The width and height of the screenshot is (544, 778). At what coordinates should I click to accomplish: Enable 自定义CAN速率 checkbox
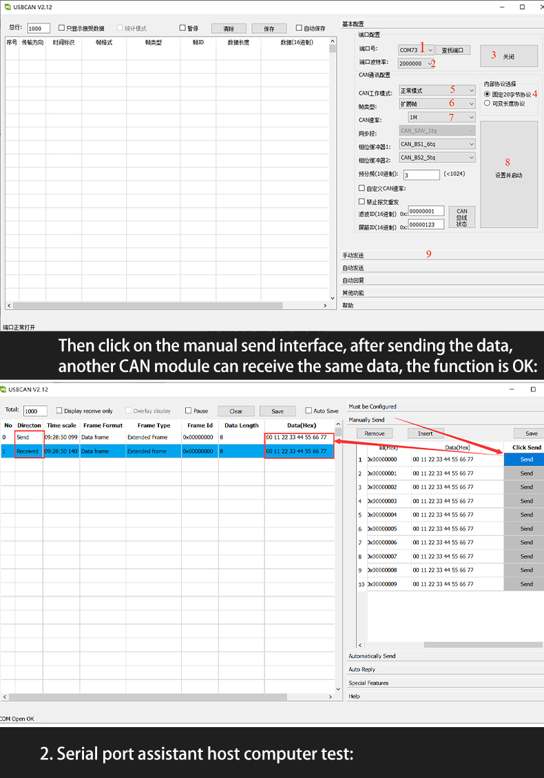362,188
